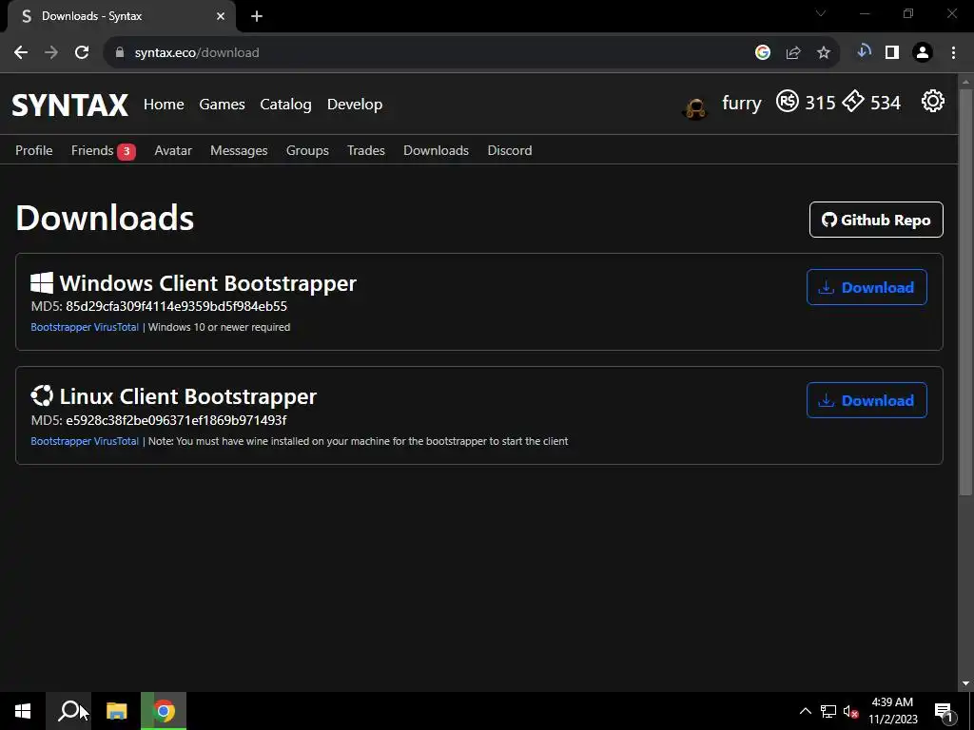Click the network tray icon
This screenshot has height=730, width=974.
pyautogui.click(x=828, y=711)
